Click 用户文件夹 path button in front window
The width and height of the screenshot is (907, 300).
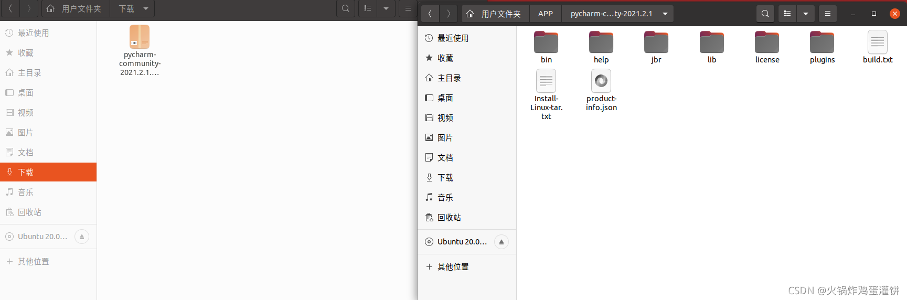click(495, 14)
